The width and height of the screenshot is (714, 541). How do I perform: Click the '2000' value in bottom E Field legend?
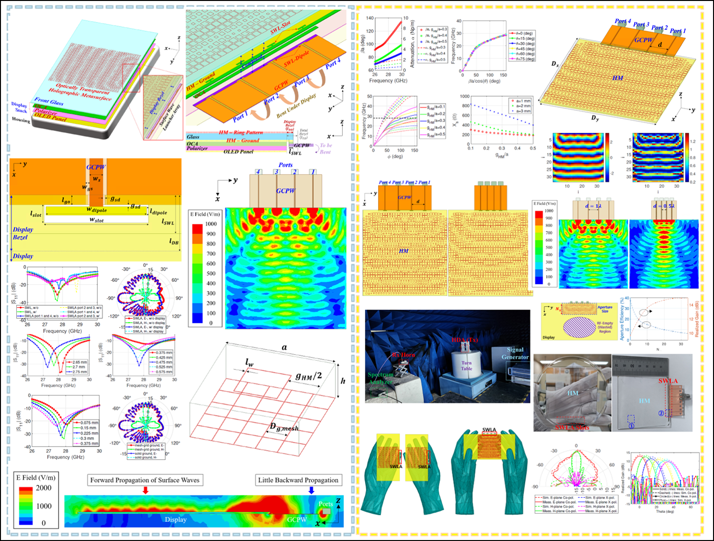click(x=43, y=488)
